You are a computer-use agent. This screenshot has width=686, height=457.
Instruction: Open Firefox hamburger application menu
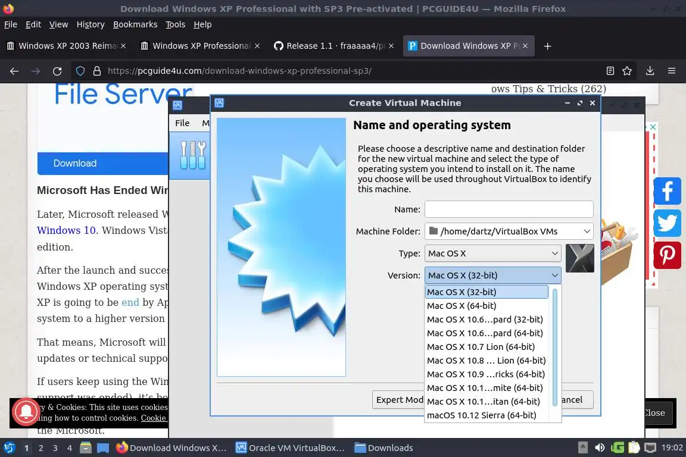click(x=672, y=71)
